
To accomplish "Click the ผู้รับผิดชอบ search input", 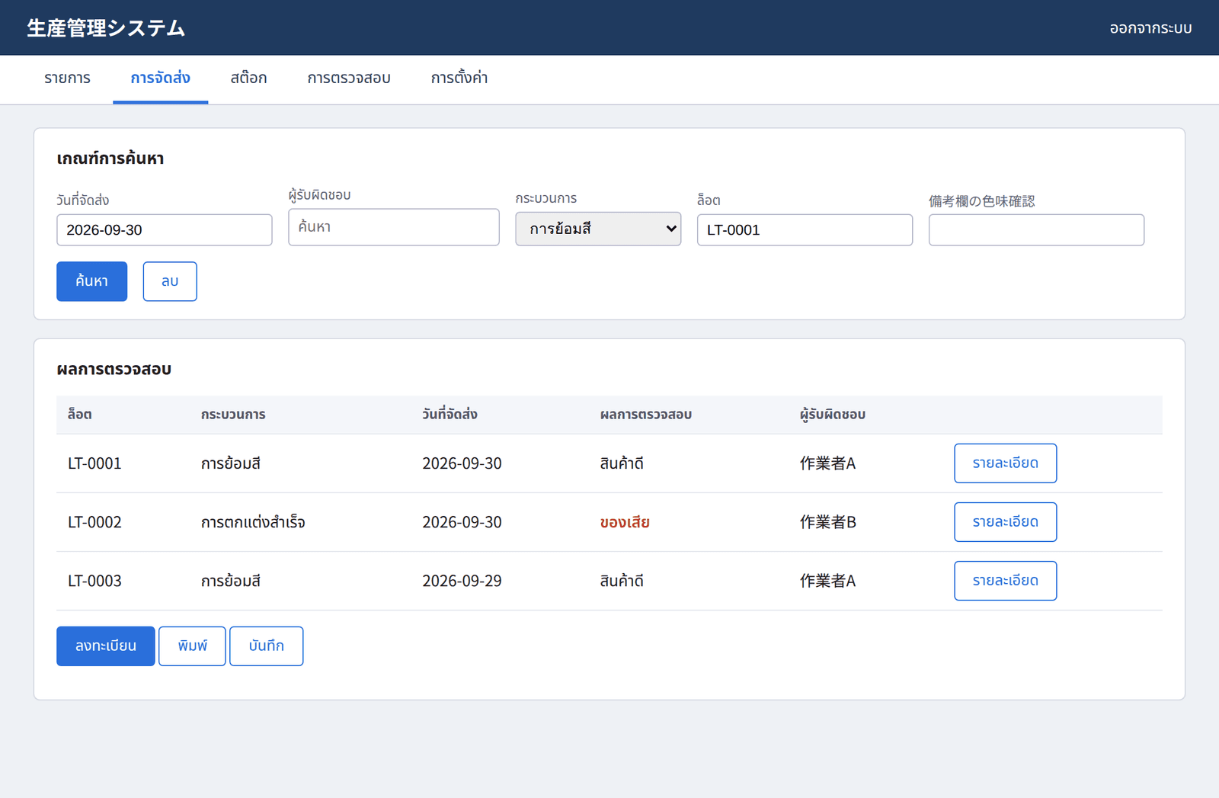I will pyautogui.click(x=393, y=227).
